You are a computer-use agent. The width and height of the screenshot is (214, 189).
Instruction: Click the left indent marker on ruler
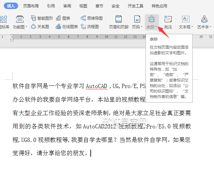coord(12,39)
